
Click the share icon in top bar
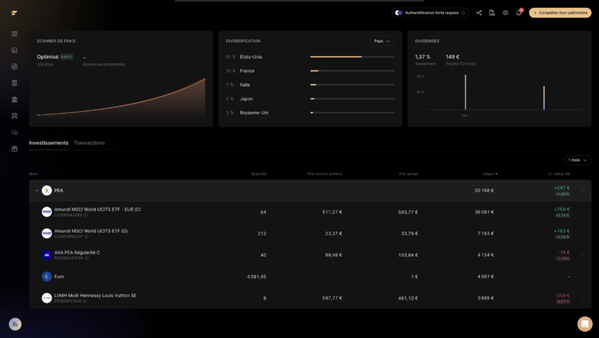click(x=478, y=13)
